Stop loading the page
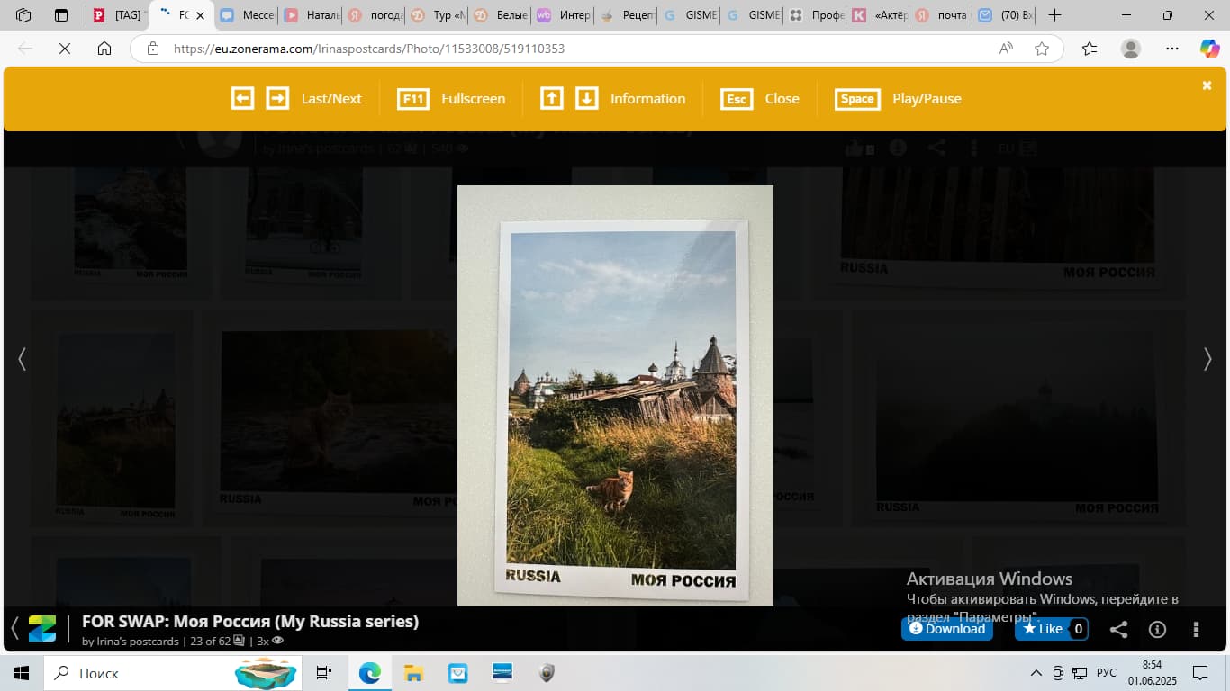1230x691 pixels. click(65, 49)
